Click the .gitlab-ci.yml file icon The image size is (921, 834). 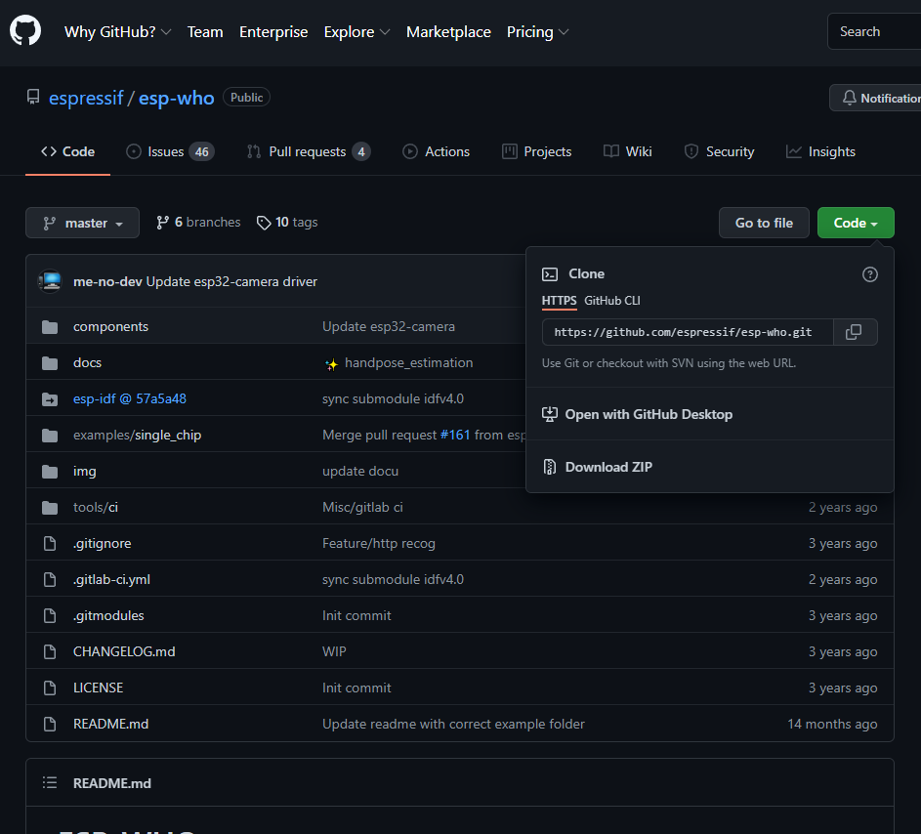coord(50,580)
